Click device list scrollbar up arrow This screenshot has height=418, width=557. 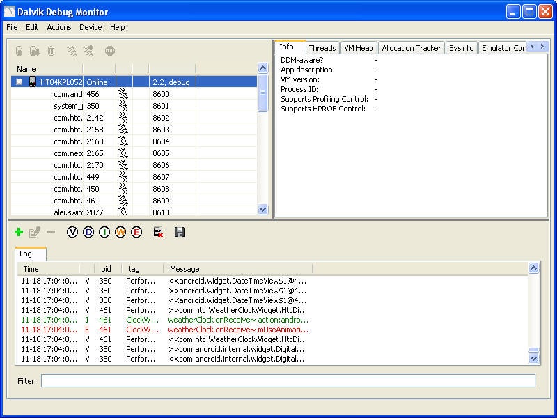click(263, 68)
